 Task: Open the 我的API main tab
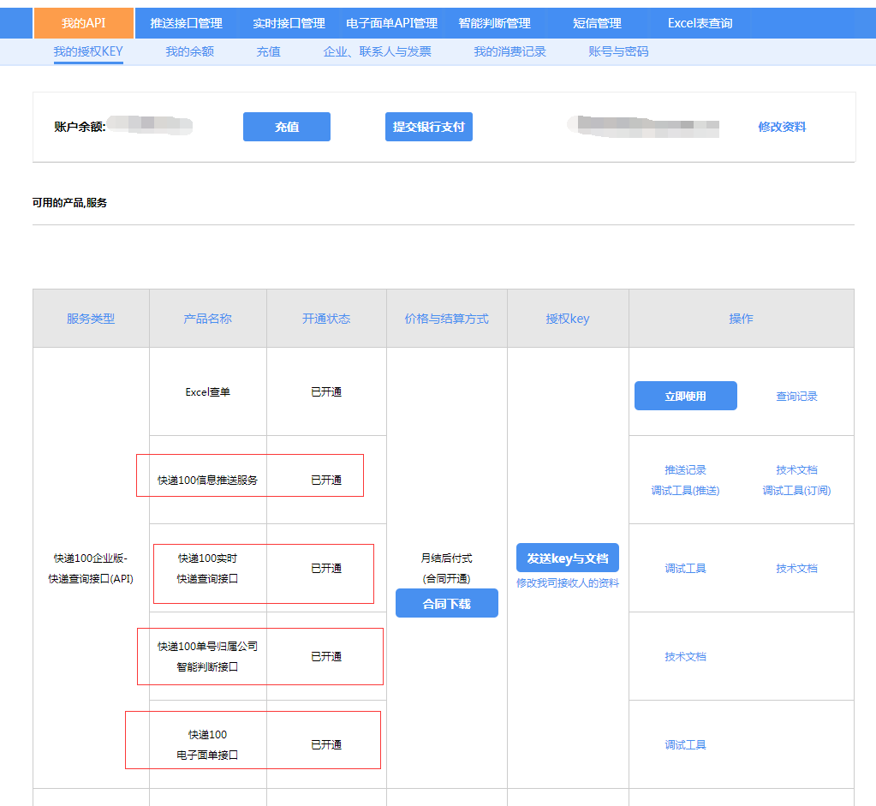pyautogui.click(x=84, y=23)
